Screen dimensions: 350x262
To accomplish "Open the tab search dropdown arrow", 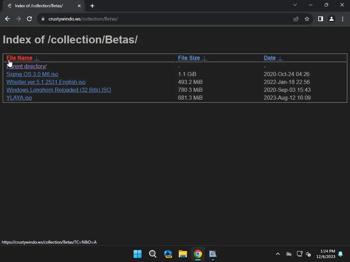I will click(x=295, y=5).
